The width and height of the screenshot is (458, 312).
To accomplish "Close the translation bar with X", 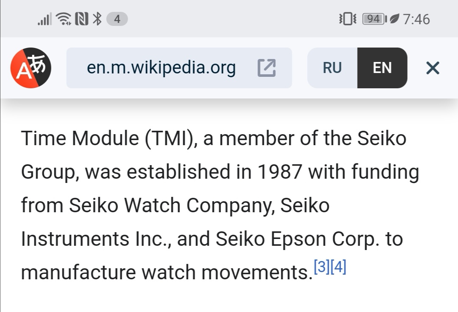I will [433, 68].
